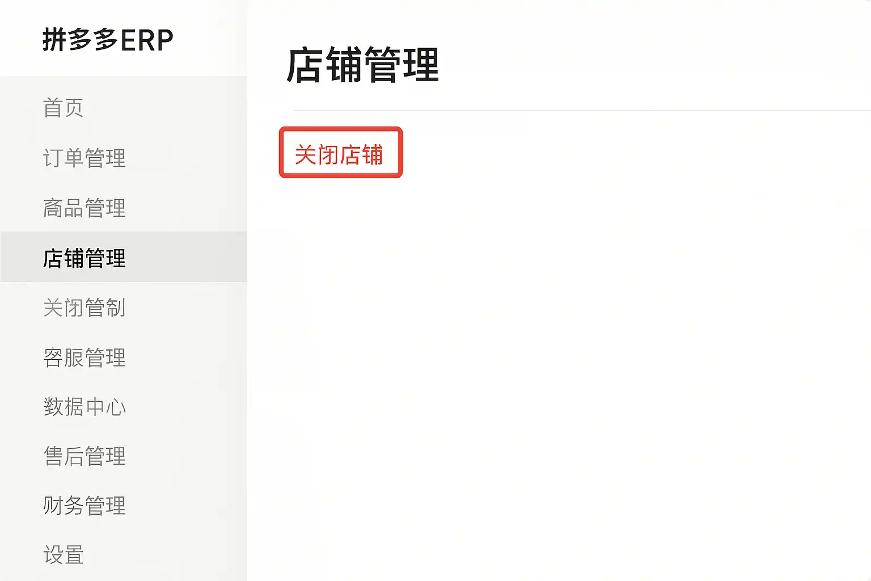This screenshot has height=581, width=871.
Task: Open 关闭管制 in the sidebar
Action: [x=124, y=307]
